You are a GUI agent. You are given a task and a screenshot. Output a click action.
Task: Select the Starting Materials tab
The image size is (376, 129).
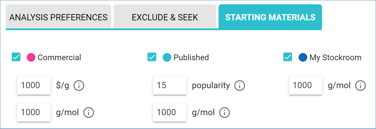[270, 17]
